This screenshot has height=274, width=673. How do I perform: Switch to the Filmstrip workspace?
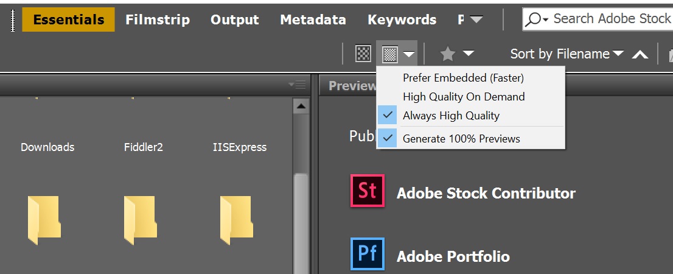point(158,19)
